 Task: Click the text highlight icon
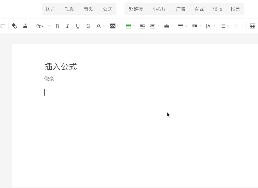(x=113, y=26)
